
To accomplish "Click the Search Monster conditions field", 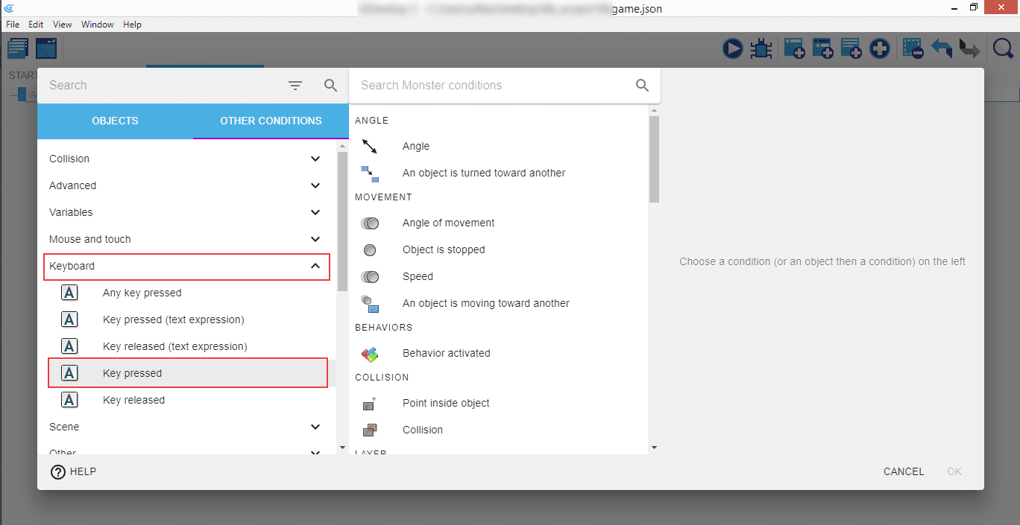I will 492,86.
